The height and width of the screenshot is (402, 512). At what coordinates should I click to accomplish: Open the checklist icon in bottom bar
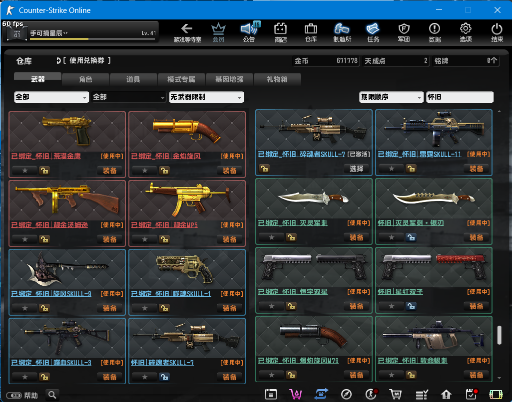click(x=422, y=395)
